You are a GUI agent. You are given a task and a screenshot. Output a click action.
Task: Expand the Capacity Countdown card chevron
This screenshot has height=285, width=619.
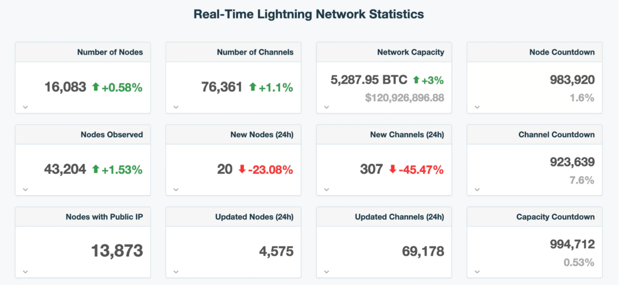pos(478,272)
